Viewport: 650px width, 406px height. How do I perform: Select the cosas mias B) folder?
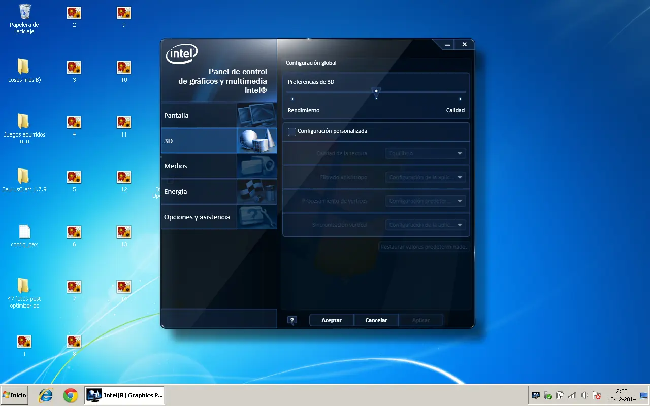click(24, 71)
